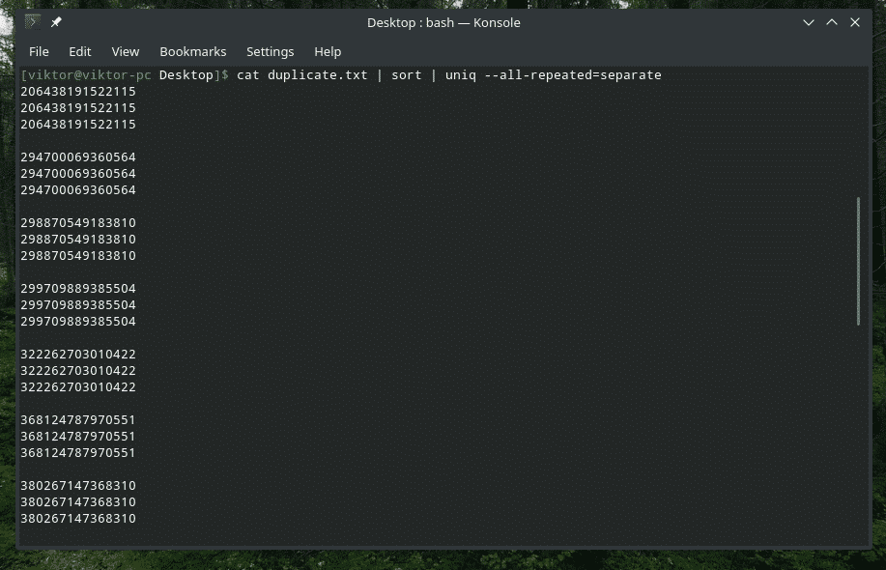Open the File menu
The width and height of the screenshot is (886, 570).
tap(39, 51)
